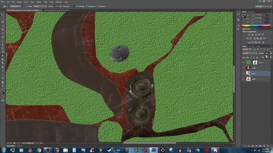Open the Essentials workspace dropdown

coord(263,6)
